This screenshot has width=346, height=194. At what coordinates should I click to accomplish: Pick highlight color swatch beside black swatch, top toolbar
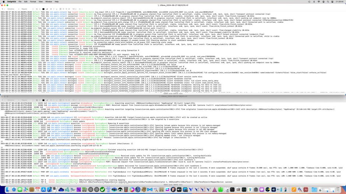(47, 9)
